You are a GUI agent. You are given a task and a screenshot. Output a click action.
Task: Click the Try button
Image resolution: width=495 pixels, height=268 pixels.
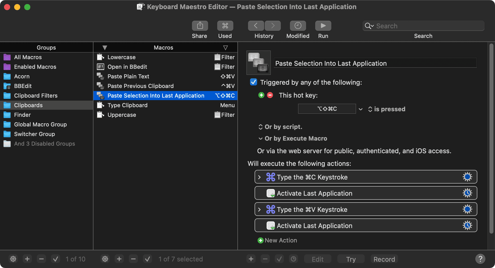pyautogui.click(x=351, y=259)
